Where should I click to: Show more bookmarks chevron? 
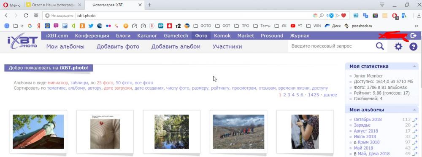click(x=417, y=26)
